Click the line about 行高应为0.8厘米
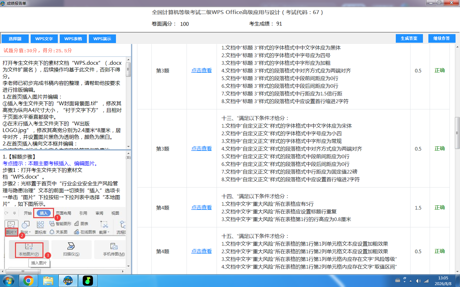460x287 pixels. click(x=286, y=219)
